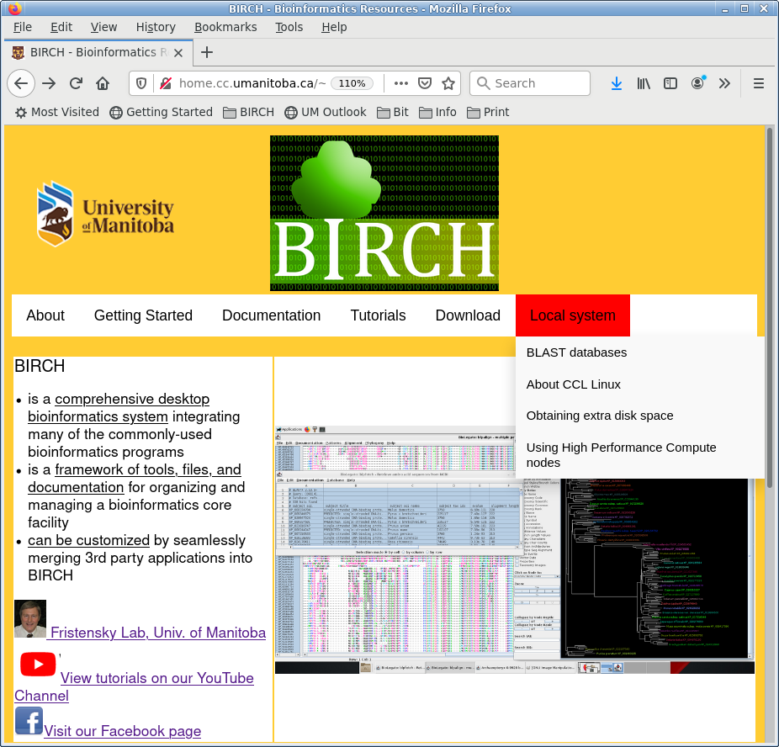Screen dimensions: 779x747
Task: Open the Getting Started nav menu
Action: pyautogui.click(x=143, y=315)
